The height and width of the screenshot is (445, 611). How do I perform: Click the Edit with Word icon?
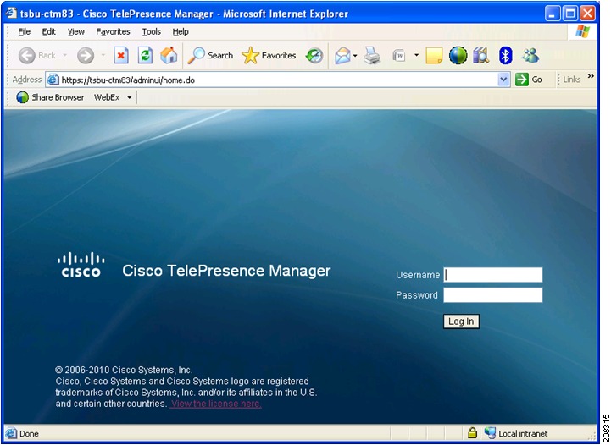pyautogui.click(x=399, y=56)
